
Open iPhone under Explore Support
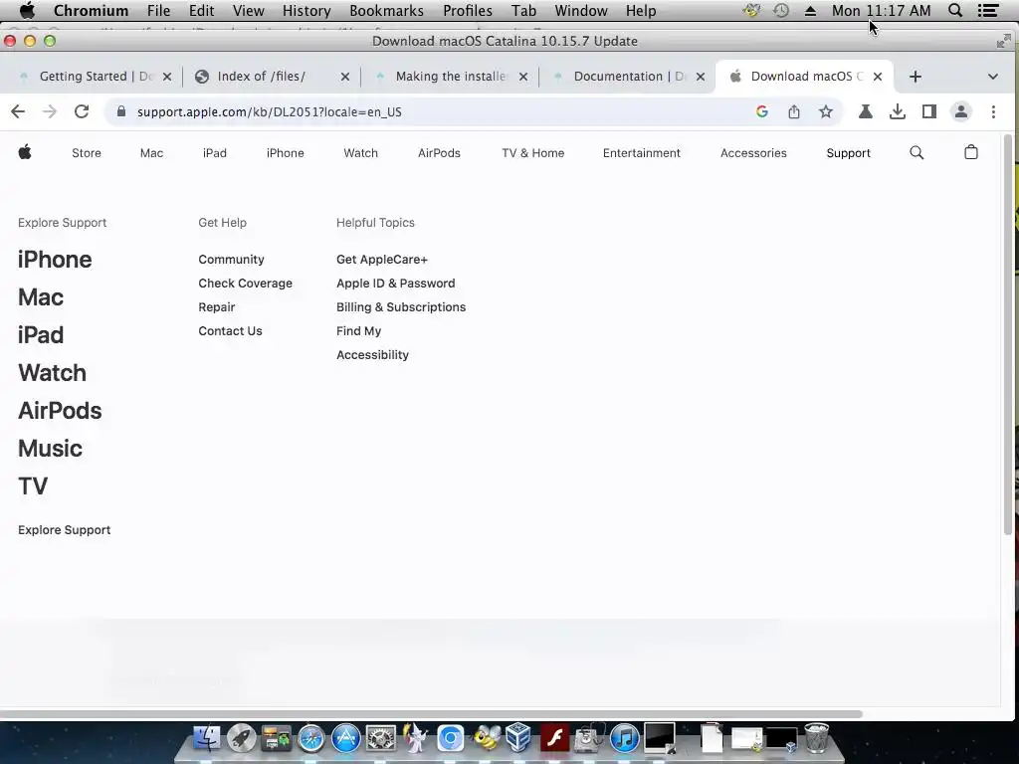click(x=55, y=260)
